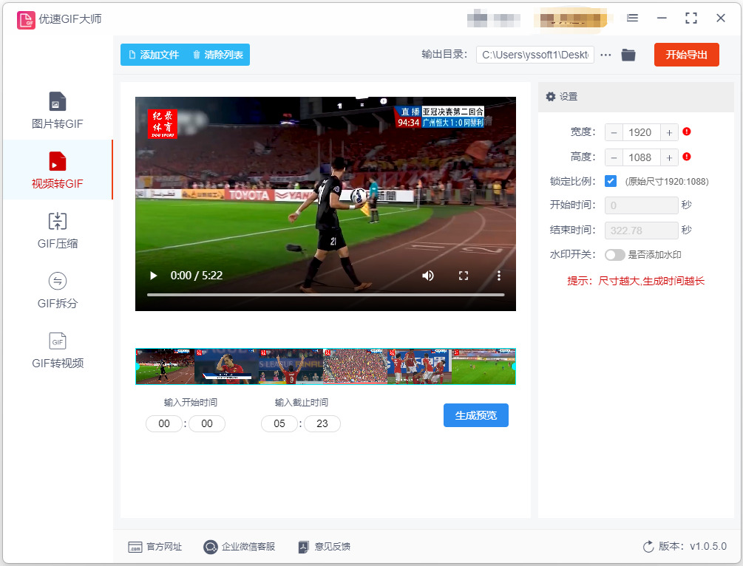The width and height of the screenshot is (743, 566).
Task: Switch to GIF转视频 in sidebar
Action: point(58,350)
